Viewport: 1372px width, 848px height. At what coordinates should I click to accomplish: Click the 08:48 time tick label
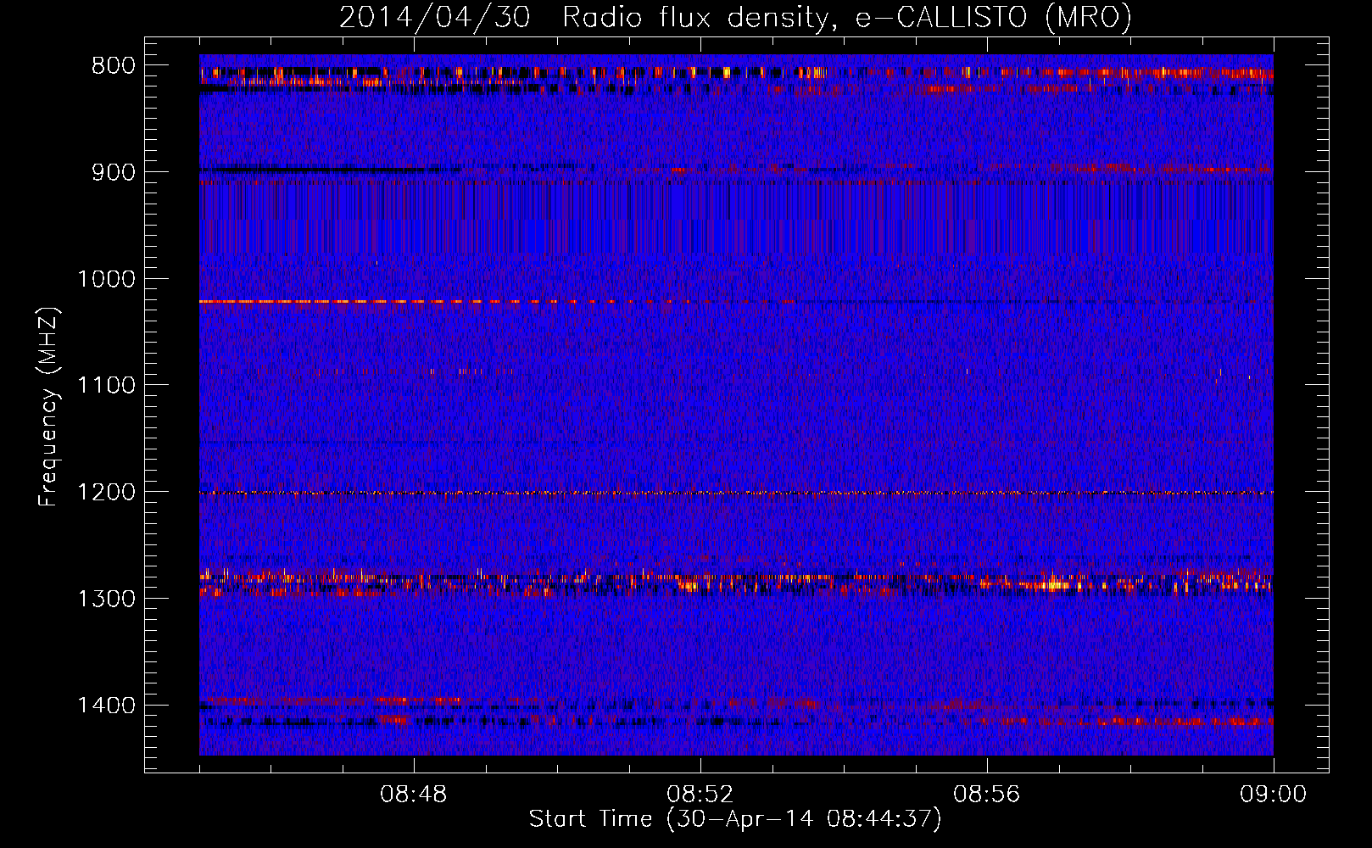(x=414, y=795)
